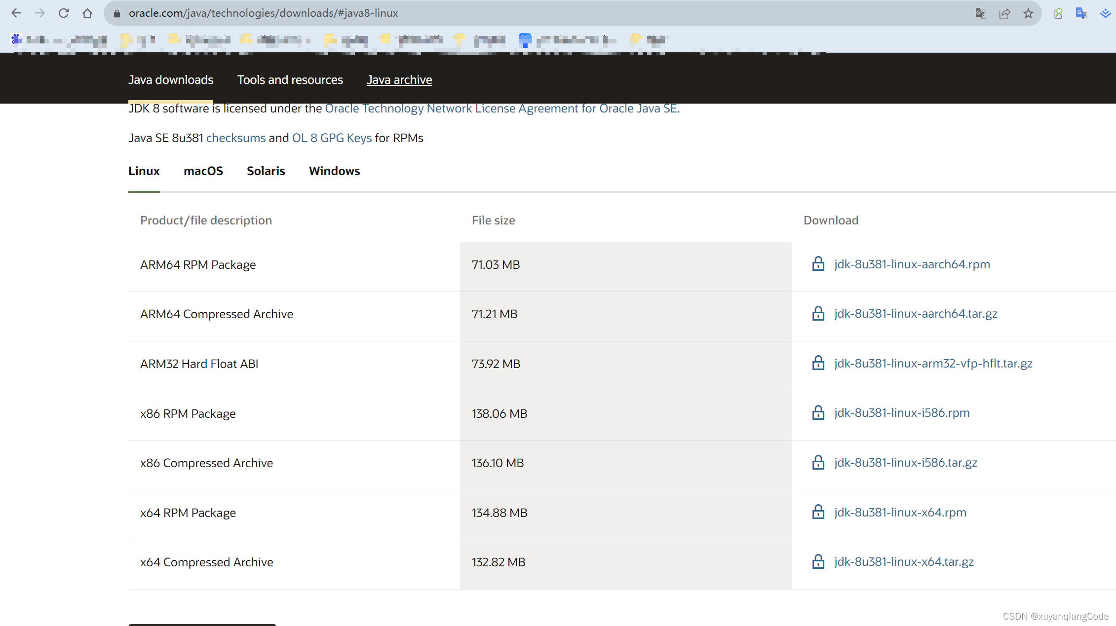Click lock icon beside jdk-8u381-linux-i586.tar.gz

(x=818, y=462)
